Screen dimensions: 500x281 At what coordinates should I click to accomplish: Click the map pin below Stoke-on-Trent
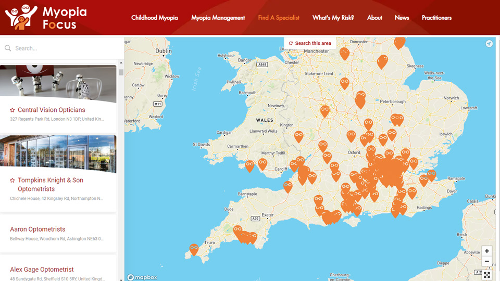coord(344,83)
